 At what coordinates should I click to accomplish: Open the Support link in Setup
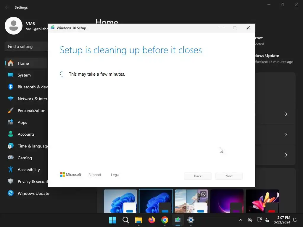(95, 175)
